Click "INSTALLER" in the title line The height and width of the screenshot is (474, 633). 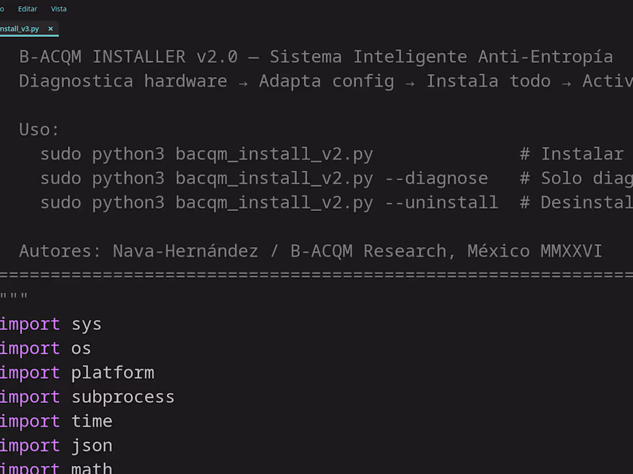139,57
